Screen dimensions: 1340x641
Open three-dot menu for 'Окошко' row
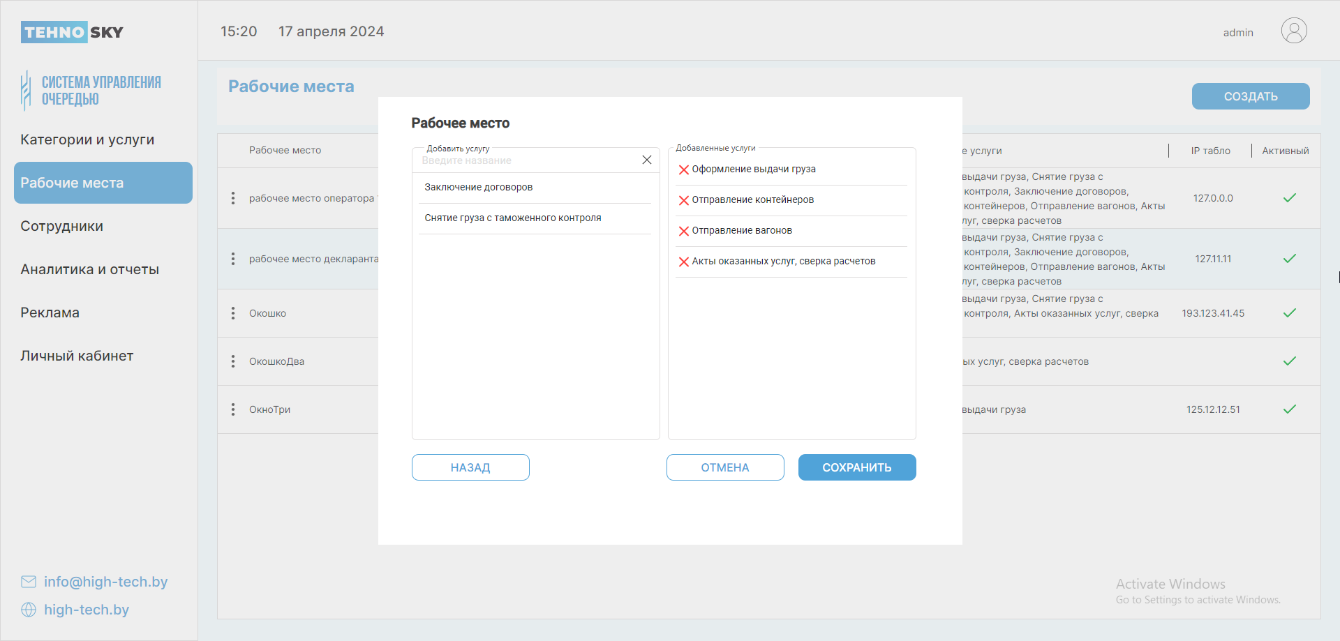(x=233, y=313)
